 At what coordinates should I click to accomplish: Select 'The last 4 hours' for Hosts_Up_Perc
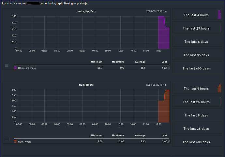[x=196, y=15]
